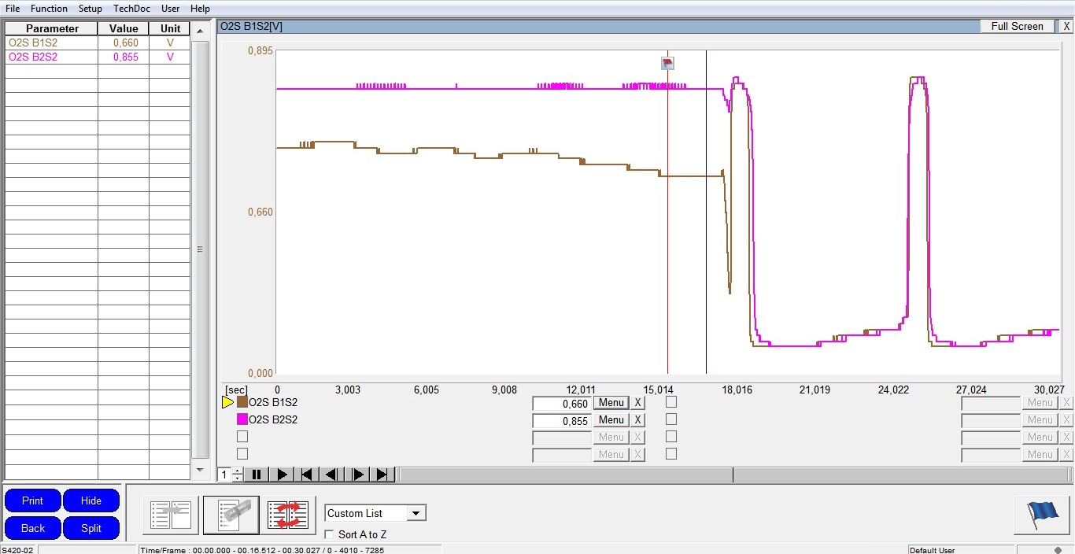Screen dimensions: 1075x554
Task: Click the pause playback button
Action: point(256,475)
